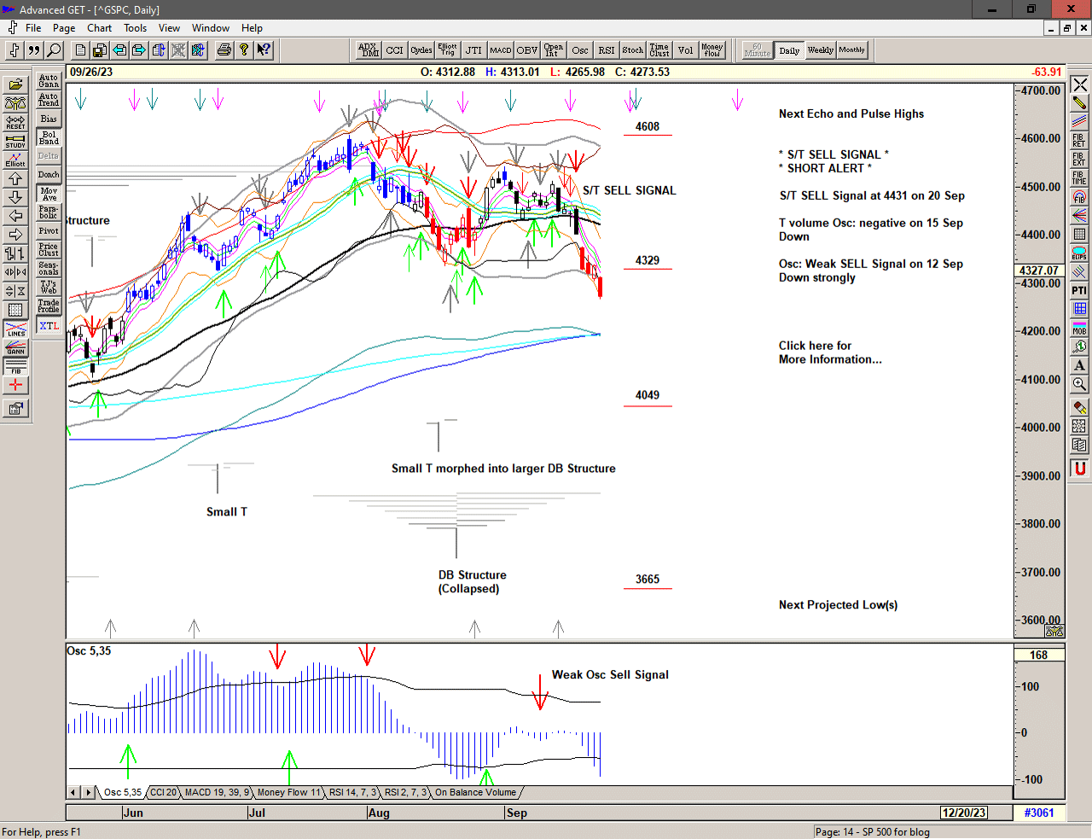Select the On Balance Volume tab

(x=475, y=793)
